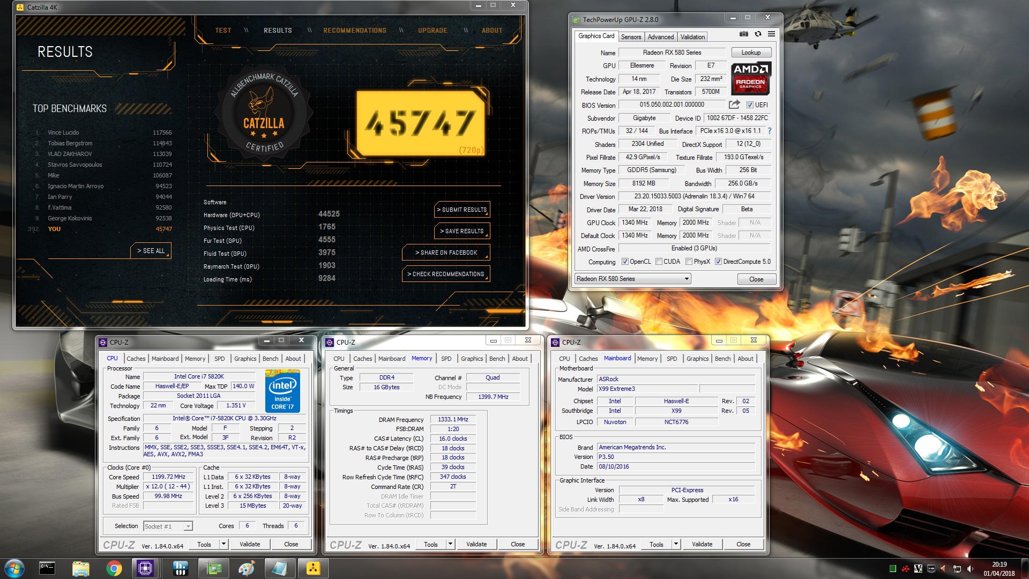Click SEE ALL top benchmarks button
Screen dimensions: 1029x579
point(151,251)
